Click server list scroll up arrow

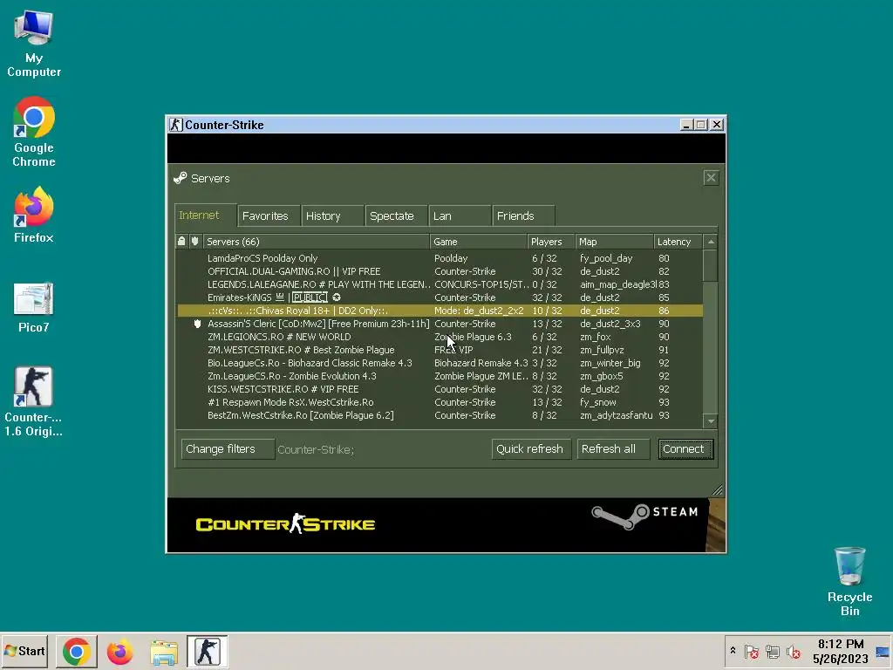(x=711, y=242)
